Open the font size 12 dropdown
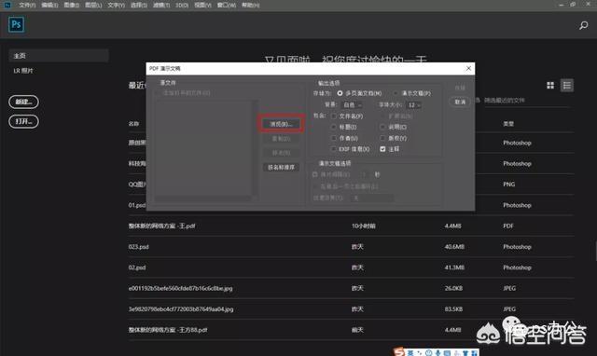597x356 pixels. (x=414, y=105)
